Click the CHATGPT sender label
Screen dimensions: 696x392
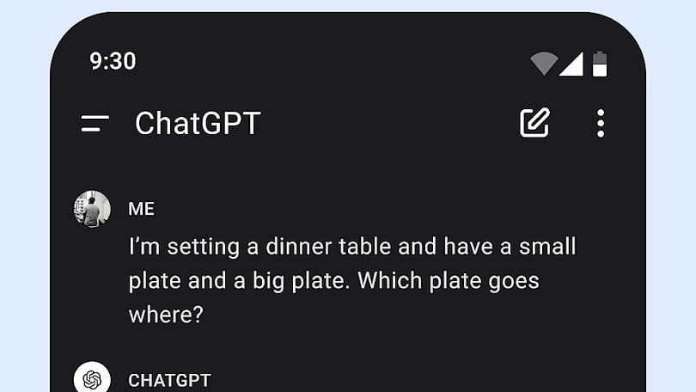point(169,381)
